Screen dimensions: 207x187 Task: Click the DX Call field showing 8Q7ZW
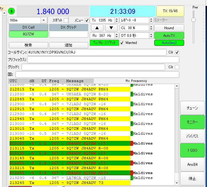click(28, 34)
